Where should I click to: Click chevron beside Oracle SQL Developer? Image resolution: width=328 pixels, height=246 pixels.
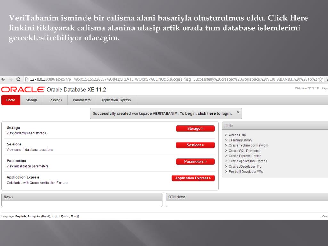tap(226, 151)
